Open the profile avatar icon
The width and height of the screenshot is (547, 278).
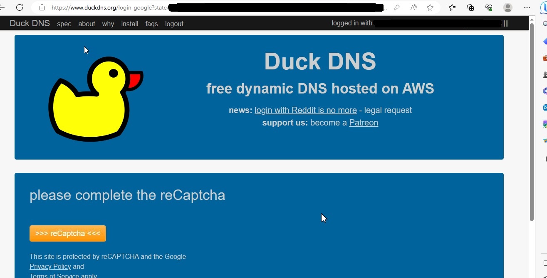[507, 7]
